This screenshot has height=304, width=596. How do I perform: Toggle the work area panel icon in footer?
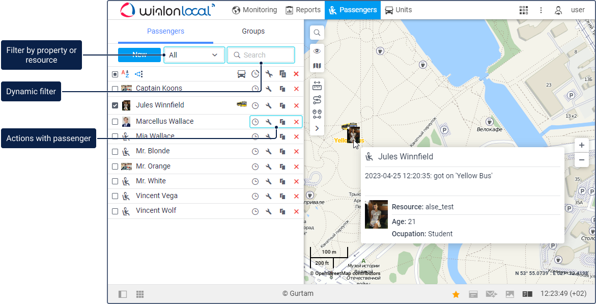(122, 294)
